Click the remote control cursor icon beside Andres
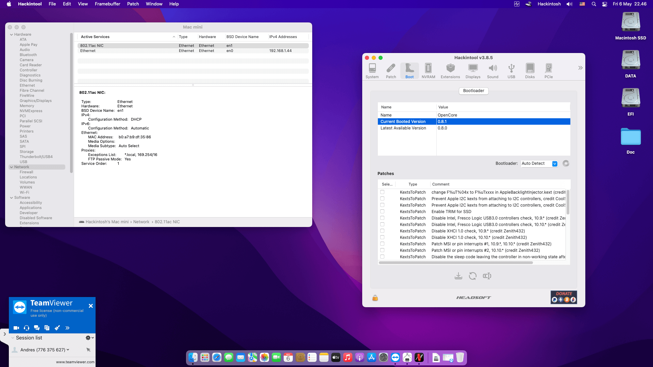This screenshot has width=653, height=367. pos(88,350)
